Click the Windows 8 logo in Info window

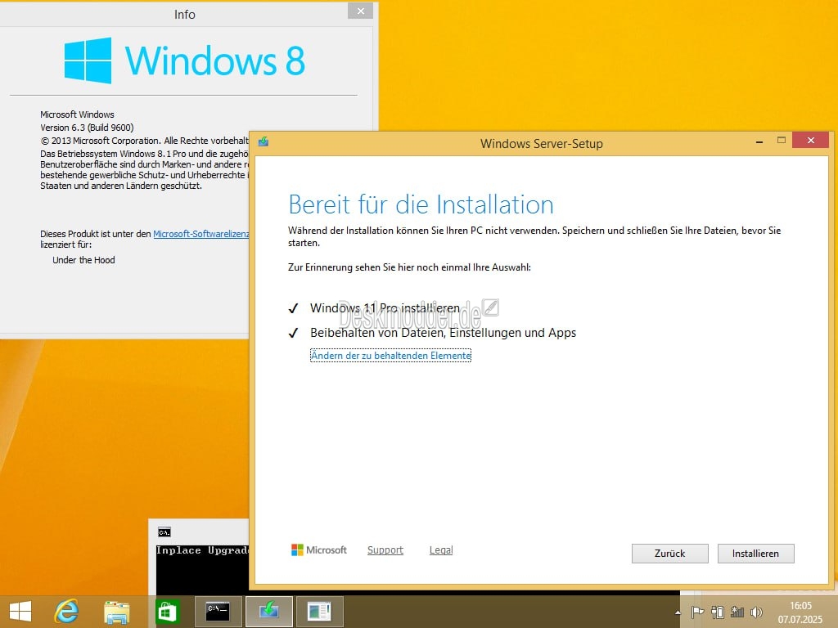tap(184, 61)
